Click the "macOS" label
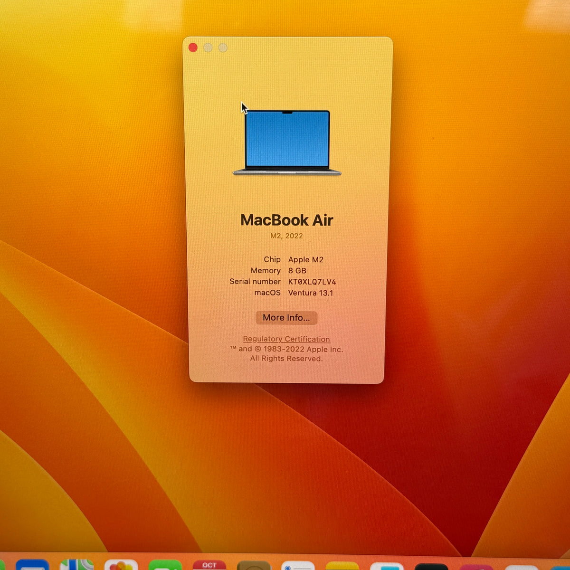The image size is (570, 570). (x=267, y=293)
